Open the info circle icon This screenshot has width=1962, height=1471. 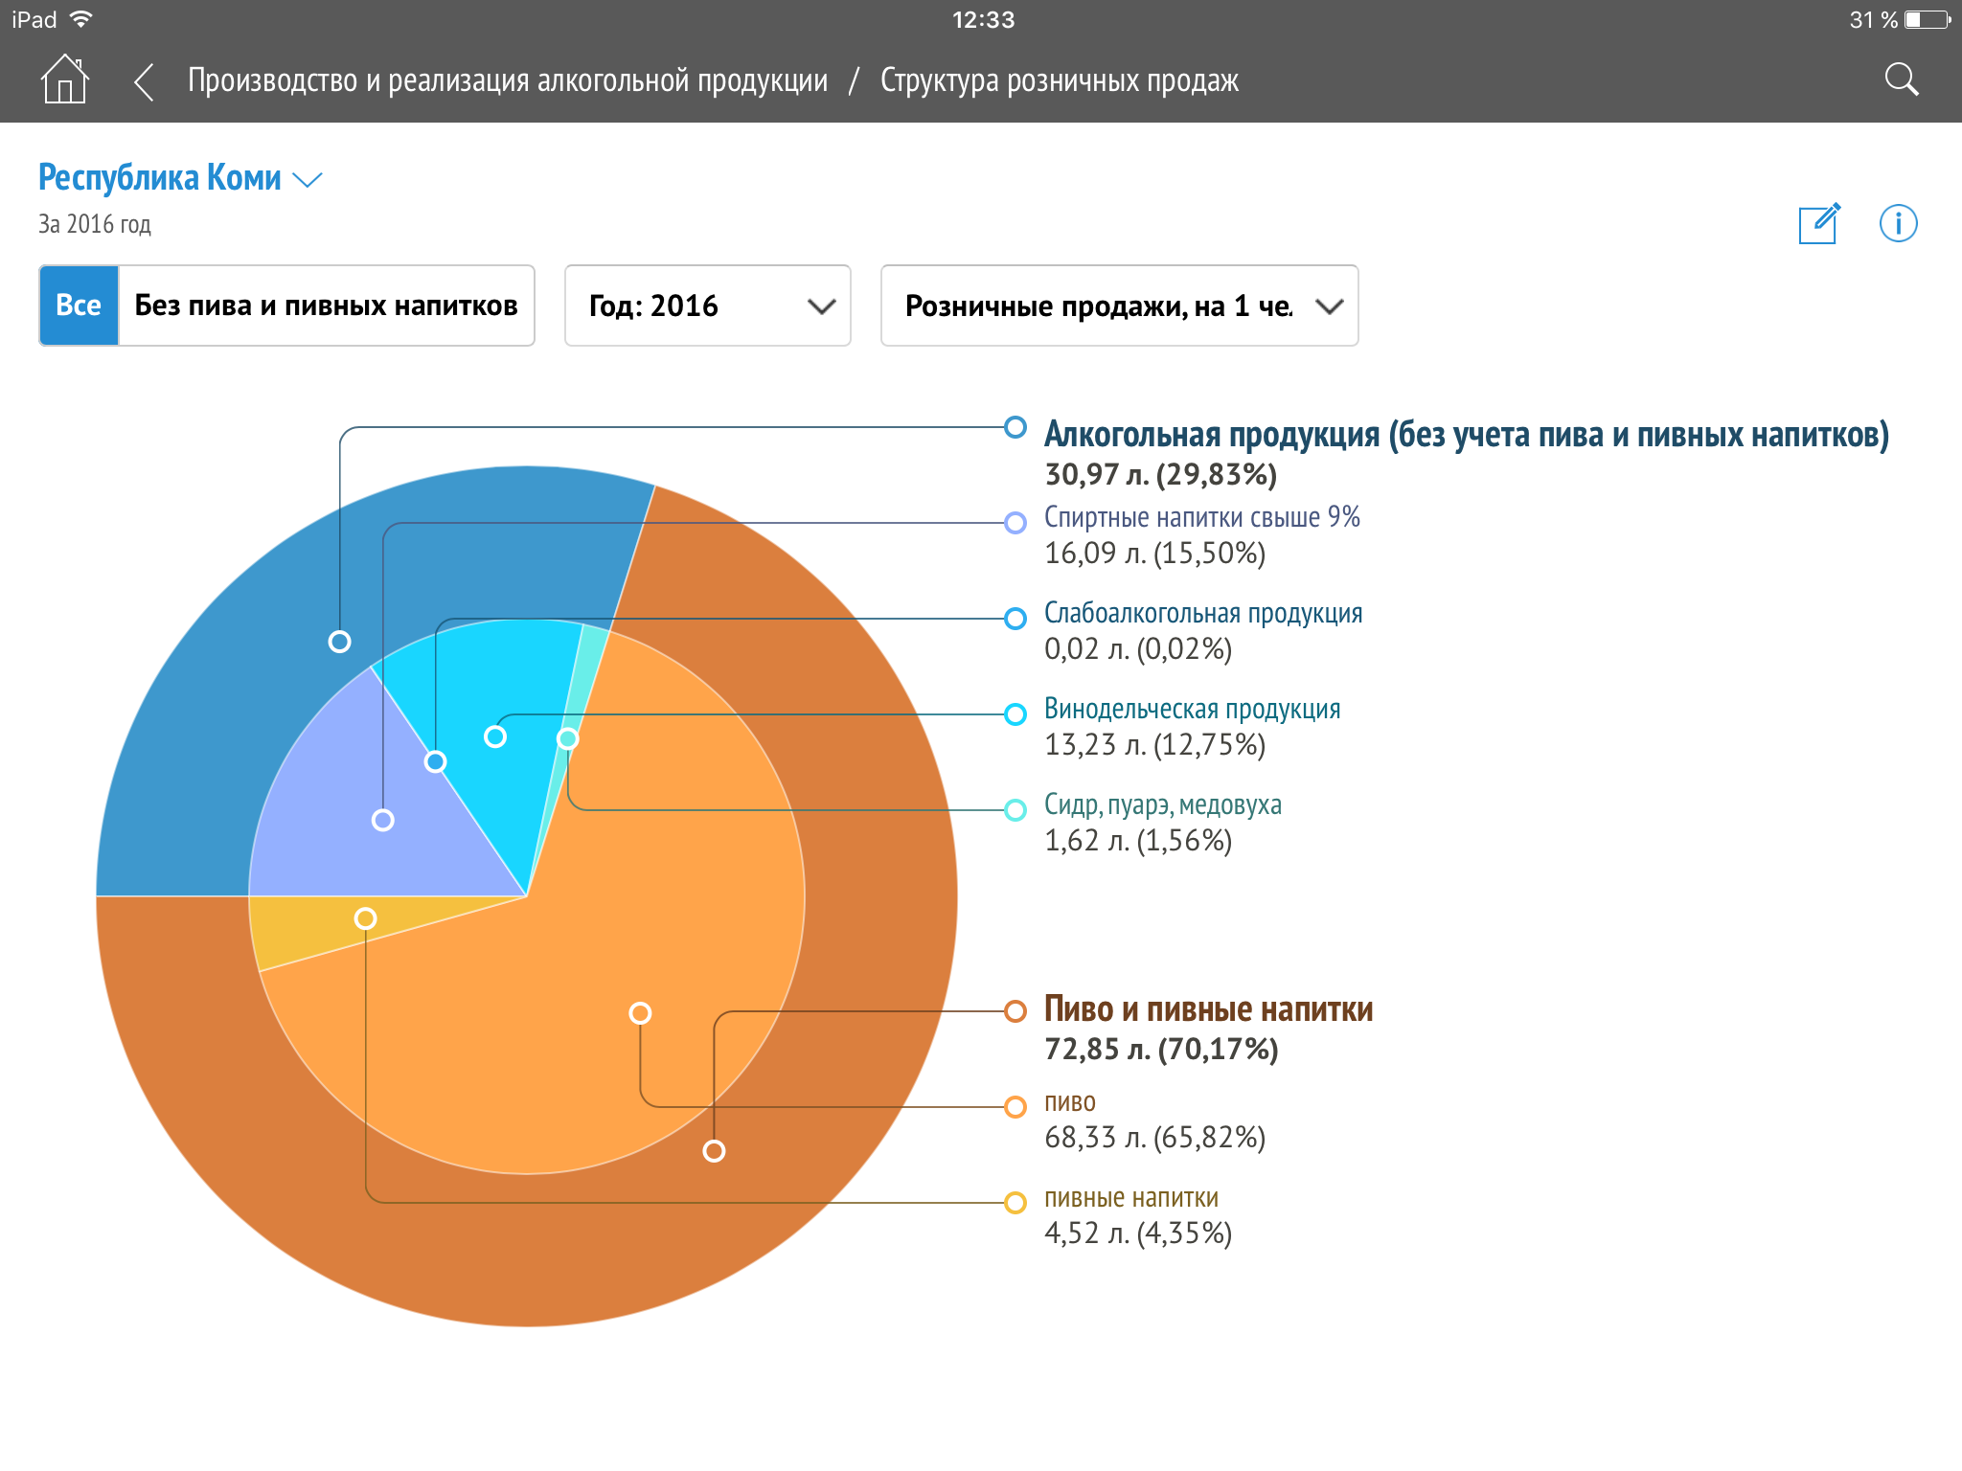click(x=1898, y=224)
